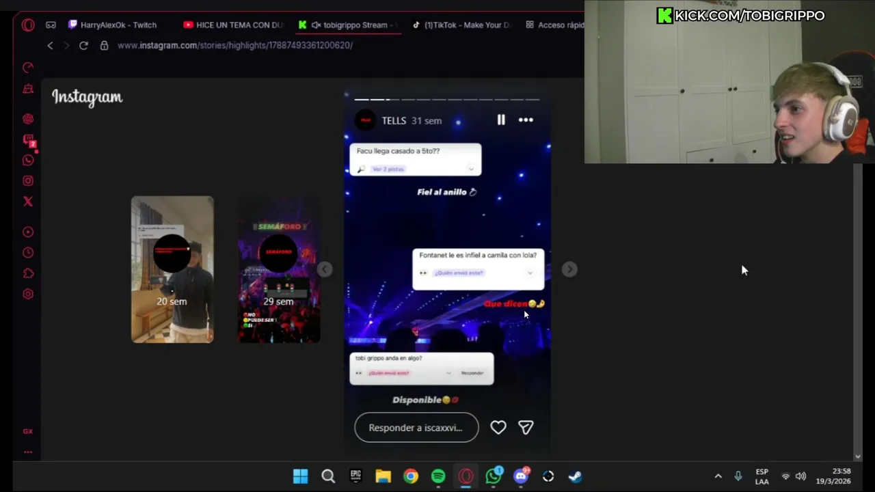Open the WhatsApp sidebar panel
This screenshot has width=875, height=492.
click(28, 160)
